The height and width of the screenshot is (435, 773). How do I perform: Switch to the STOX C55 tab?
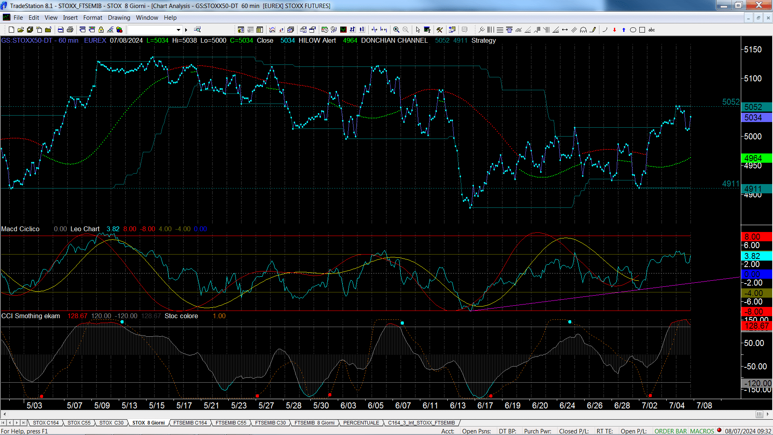pos(79,423)
